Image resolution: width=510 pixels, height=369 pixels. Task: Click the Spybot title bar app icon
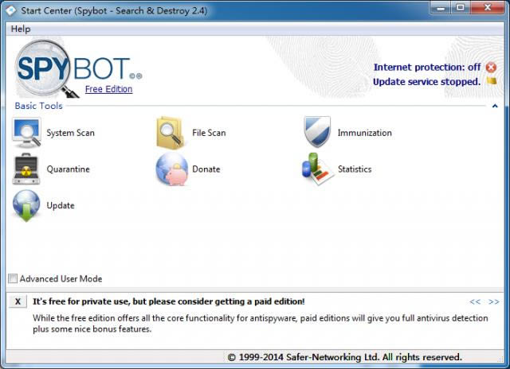point(10,10)
